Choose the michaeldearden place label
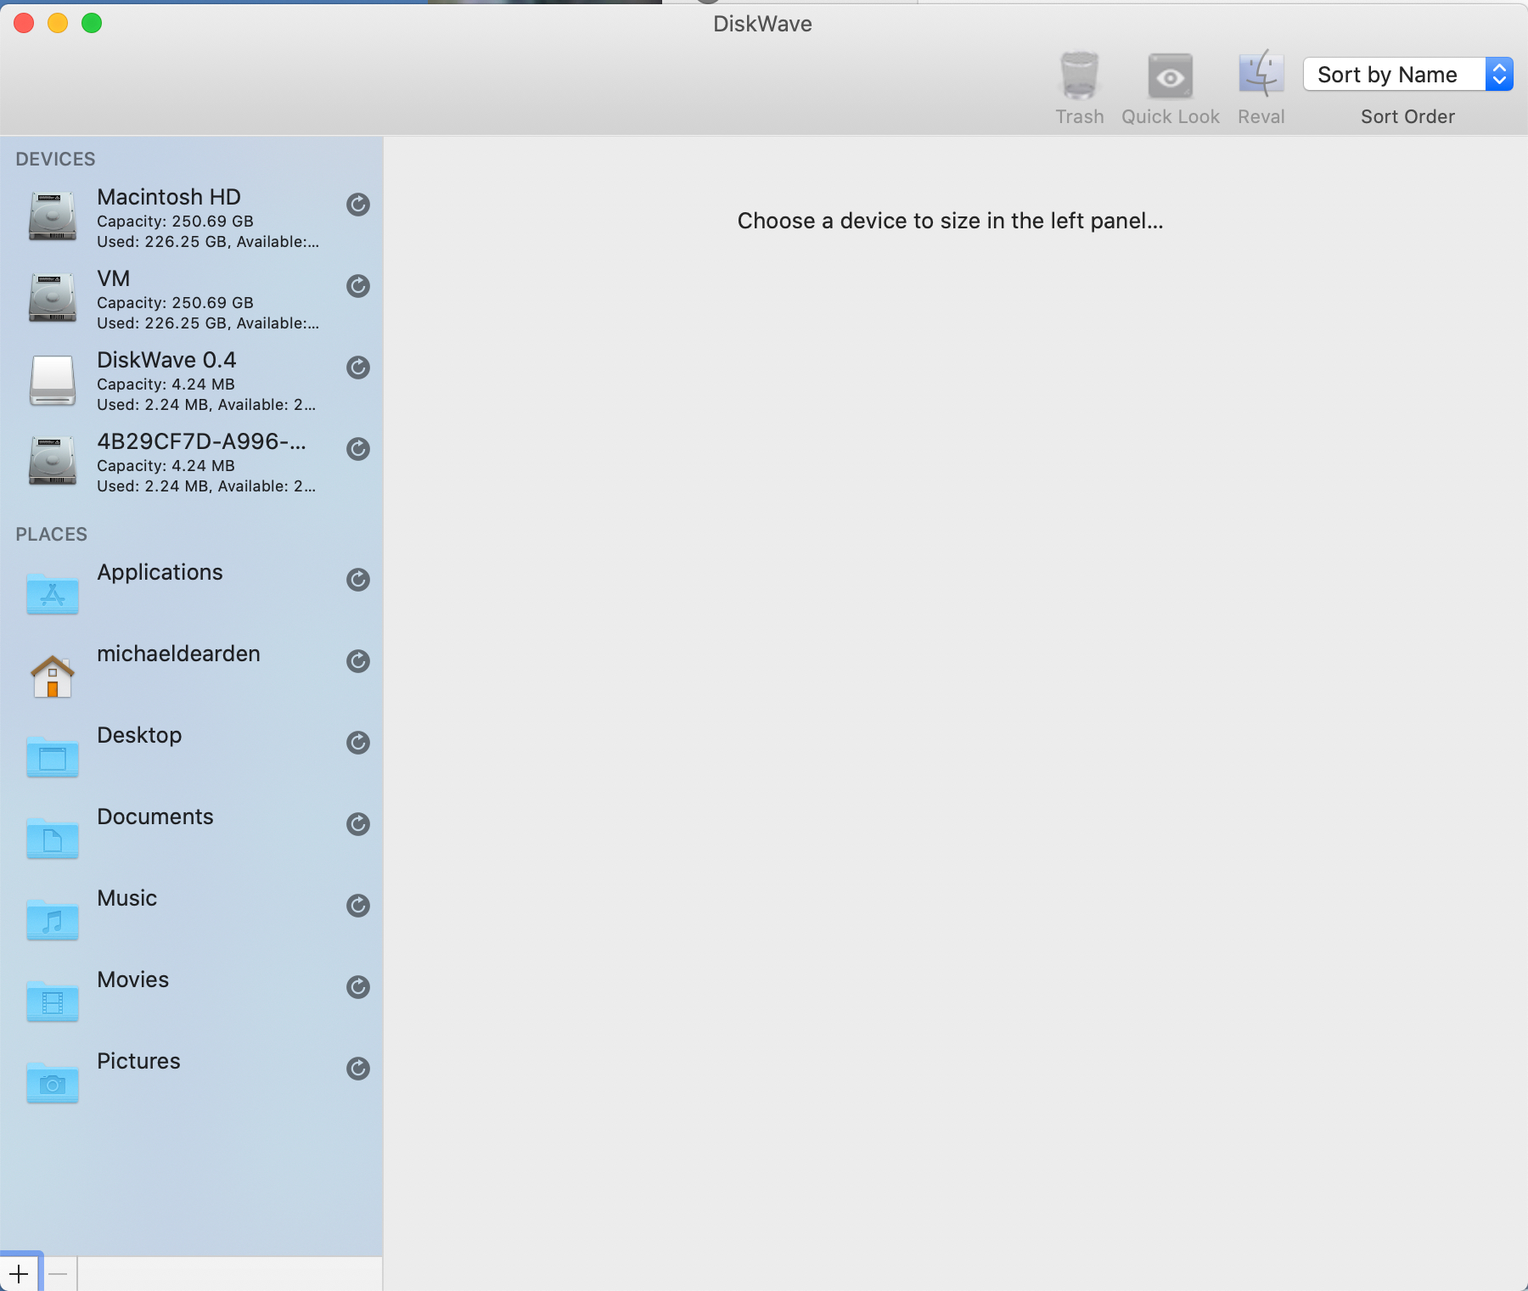This screenshot has height=1291, width=1528. pos(178,654)
